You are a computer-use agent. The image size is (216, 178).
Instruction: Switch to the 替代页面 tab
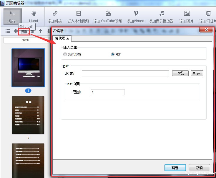[x=62, y=38]
